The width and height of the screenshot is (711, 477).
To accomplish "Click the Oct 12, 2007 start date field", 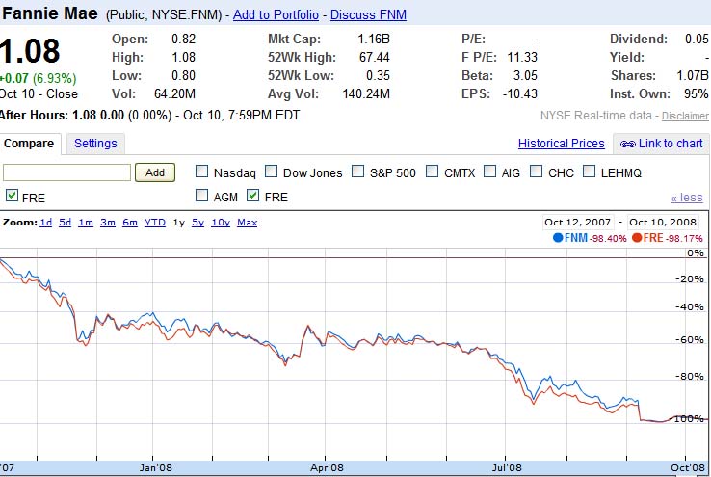I will tap(578, 223).
